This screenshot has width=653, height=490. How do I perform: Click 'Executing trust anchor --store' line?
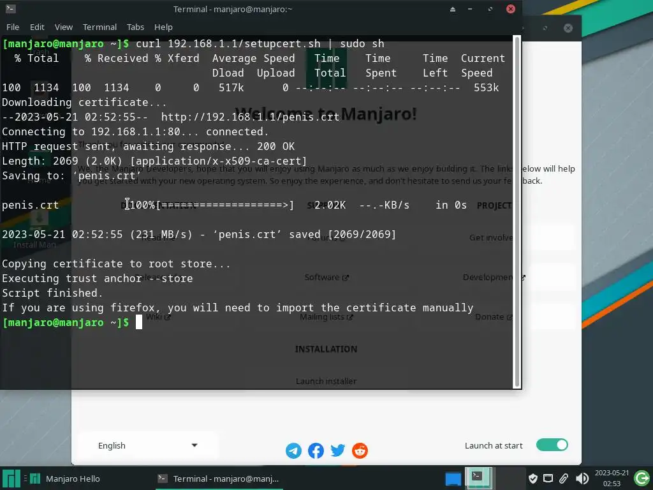(x=98, y=278)
